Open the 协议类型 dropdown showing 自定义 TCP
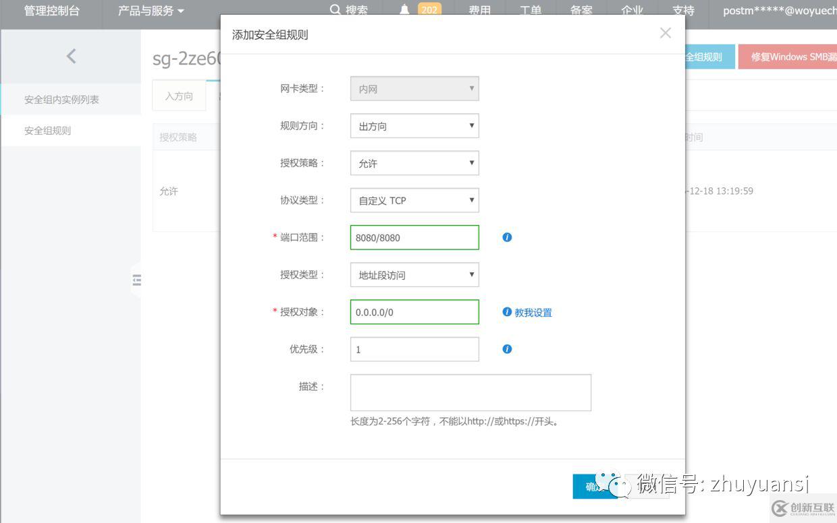 click(x=414, y=200)
